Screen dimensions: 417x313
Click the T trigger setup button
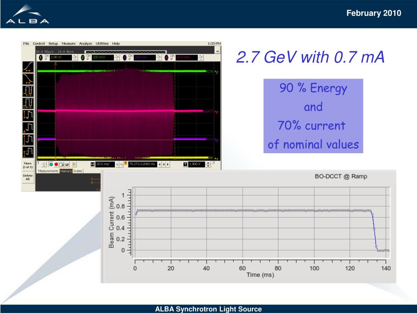[x=185, y=165]
